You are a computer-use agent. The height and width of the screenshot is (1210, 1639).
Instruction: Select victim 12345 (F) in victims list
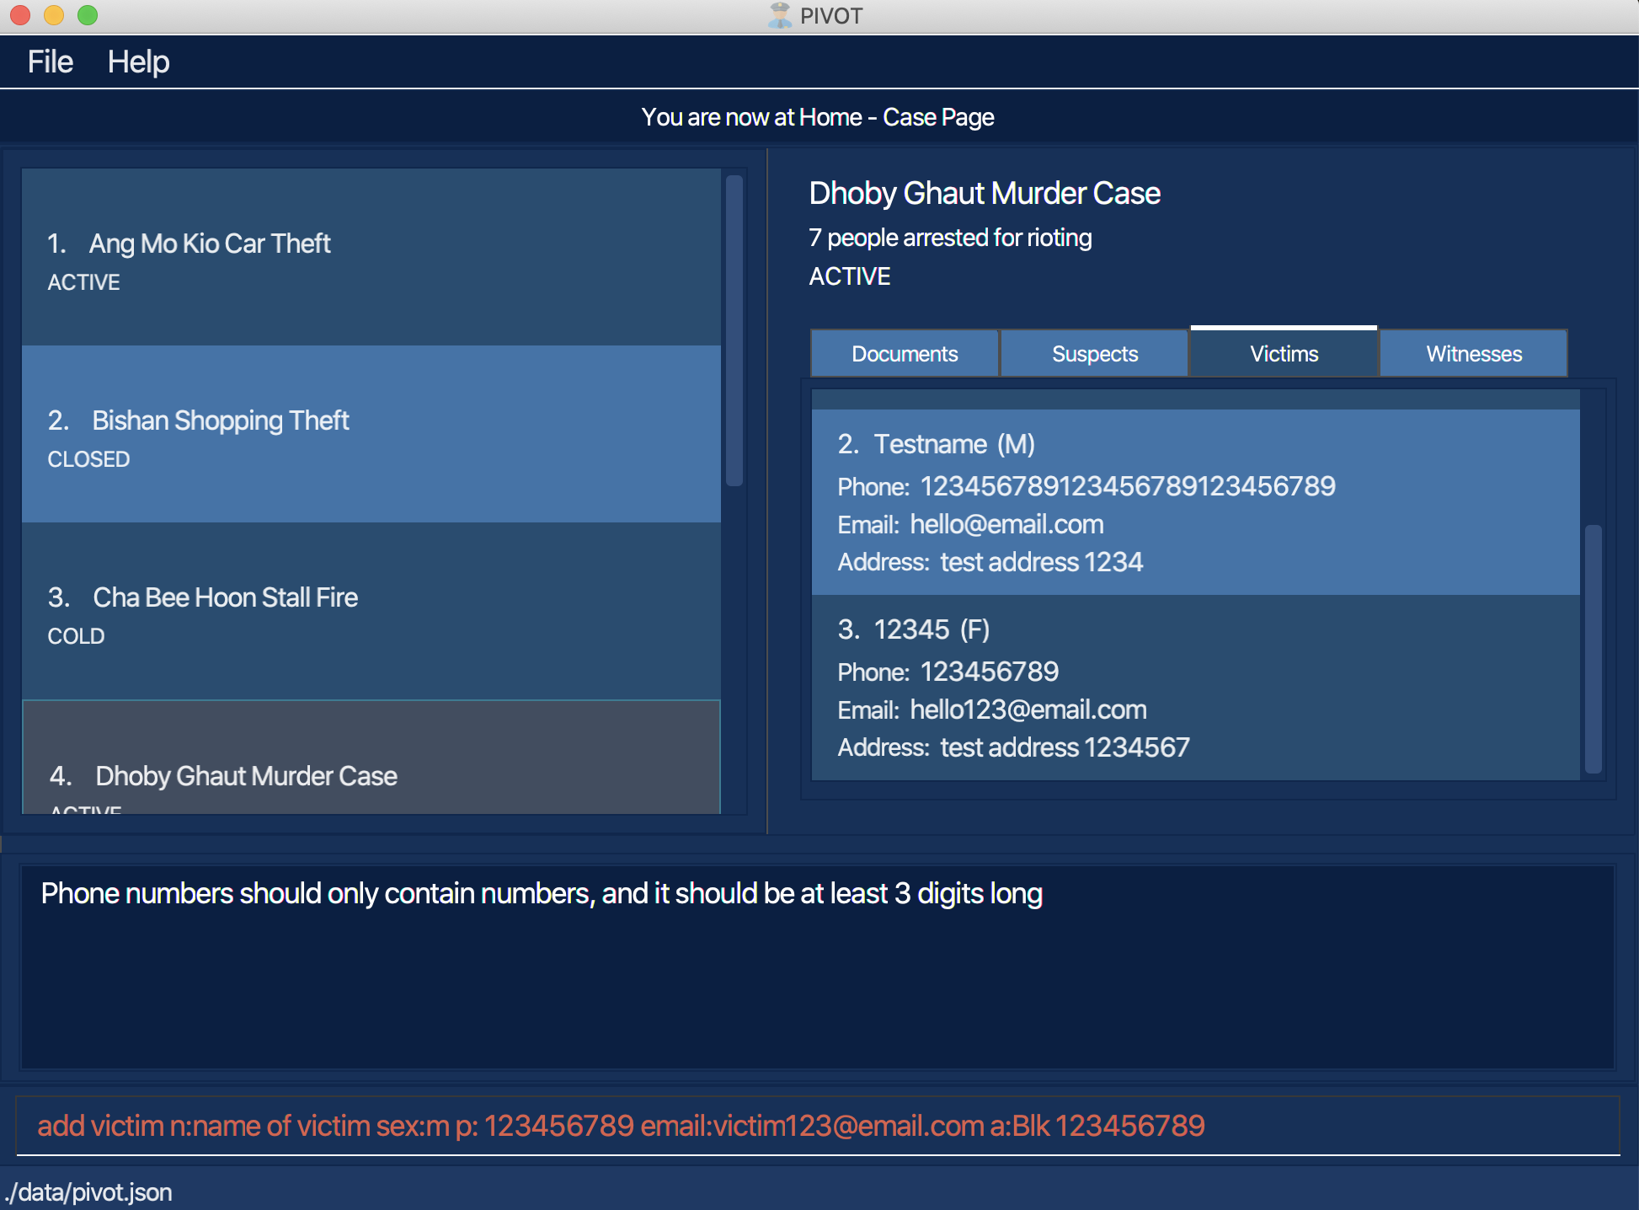(x=1194, y=688)
